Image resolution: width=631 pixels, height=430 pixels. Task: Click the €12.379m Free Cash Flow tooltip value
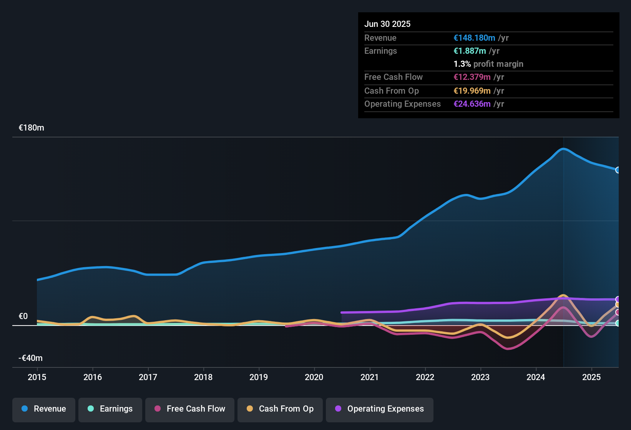tap(472, 77)
